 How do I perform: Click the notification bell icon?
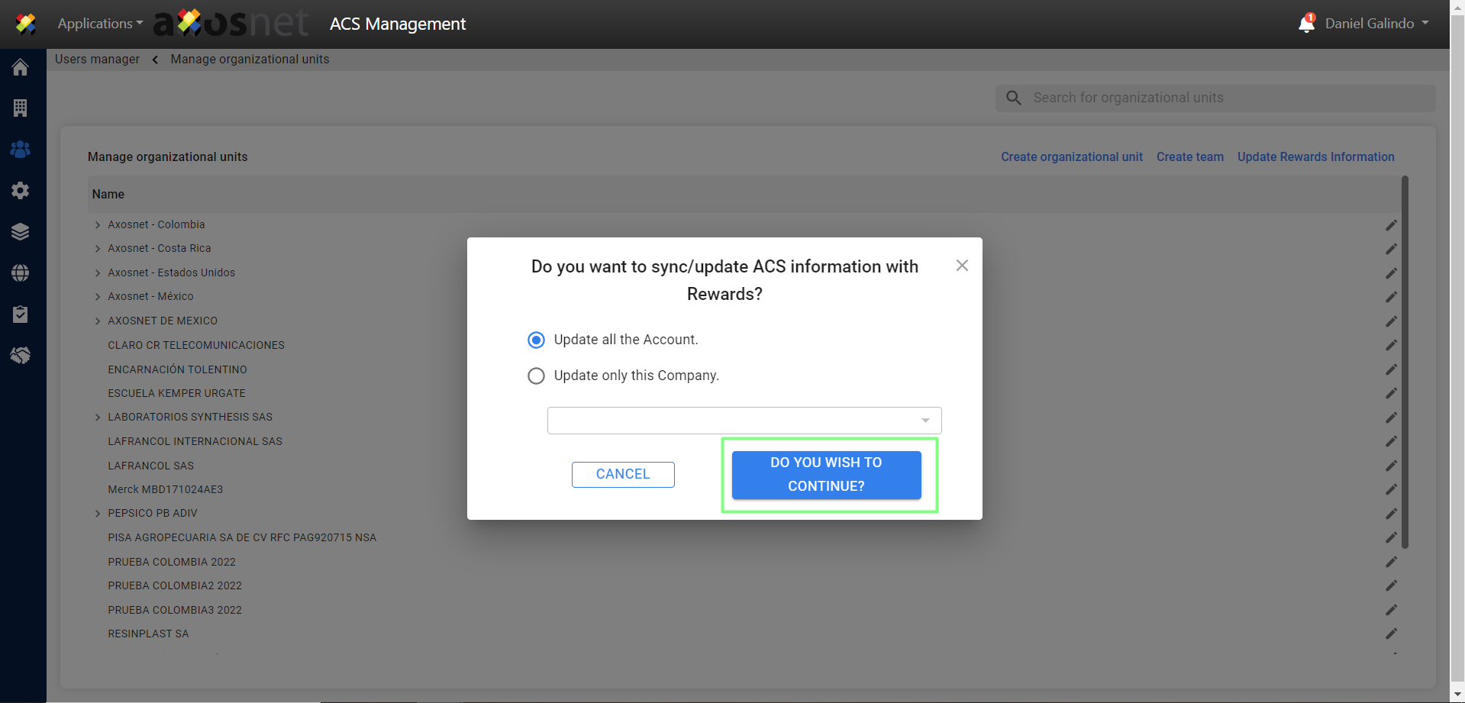1306,24
